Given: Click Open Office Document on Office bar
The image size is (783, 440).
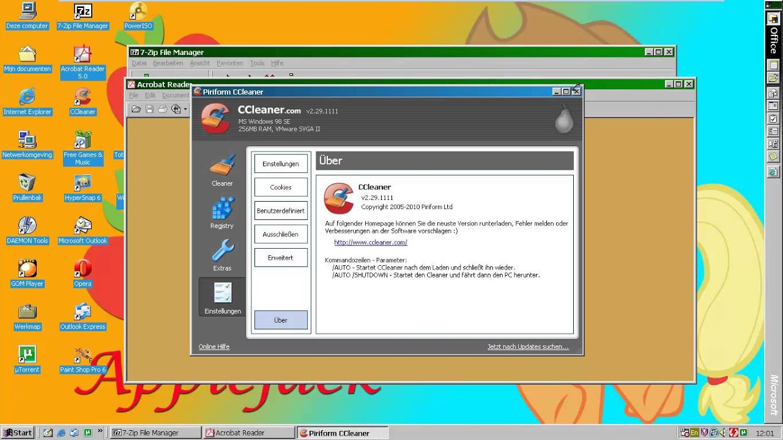Looking at the screenshot, I should coord(773,78).
